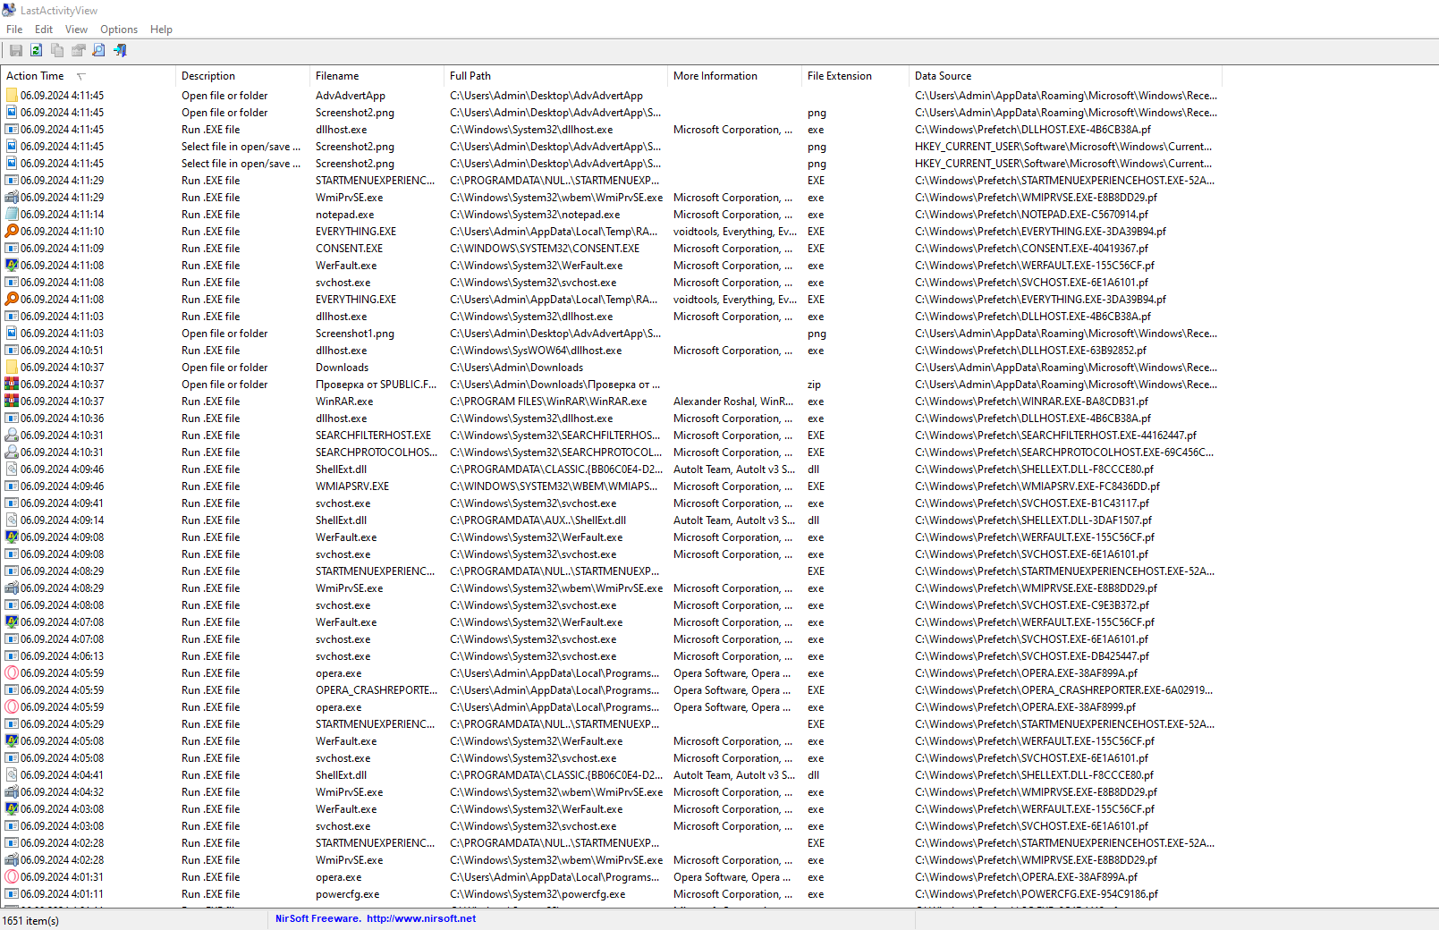The height and width of the screenshot is (930, 1439).
Task: Click the powercfg.exe row icon
Action: (12, 893)
